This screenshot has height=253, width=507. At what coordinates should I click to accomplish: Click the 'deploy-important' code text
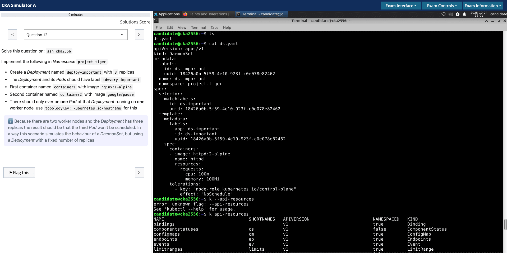click(84, 72)
